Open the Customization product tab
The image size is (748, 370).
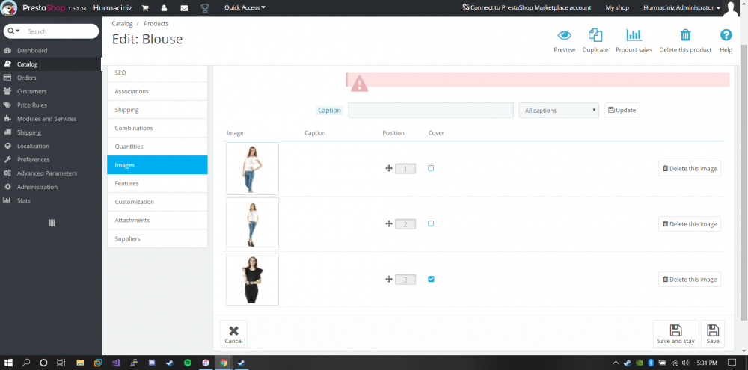(157, 202)
